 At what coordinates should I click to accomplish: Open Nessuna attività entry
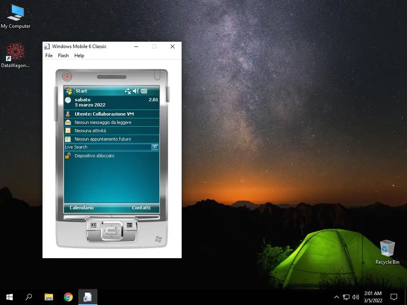[x=112, y=130]
